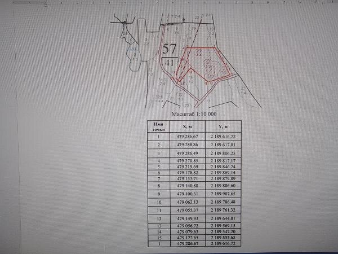Click the 'X, м' column header
Viewport: 338px width, 254px height.
coord(188,126)
